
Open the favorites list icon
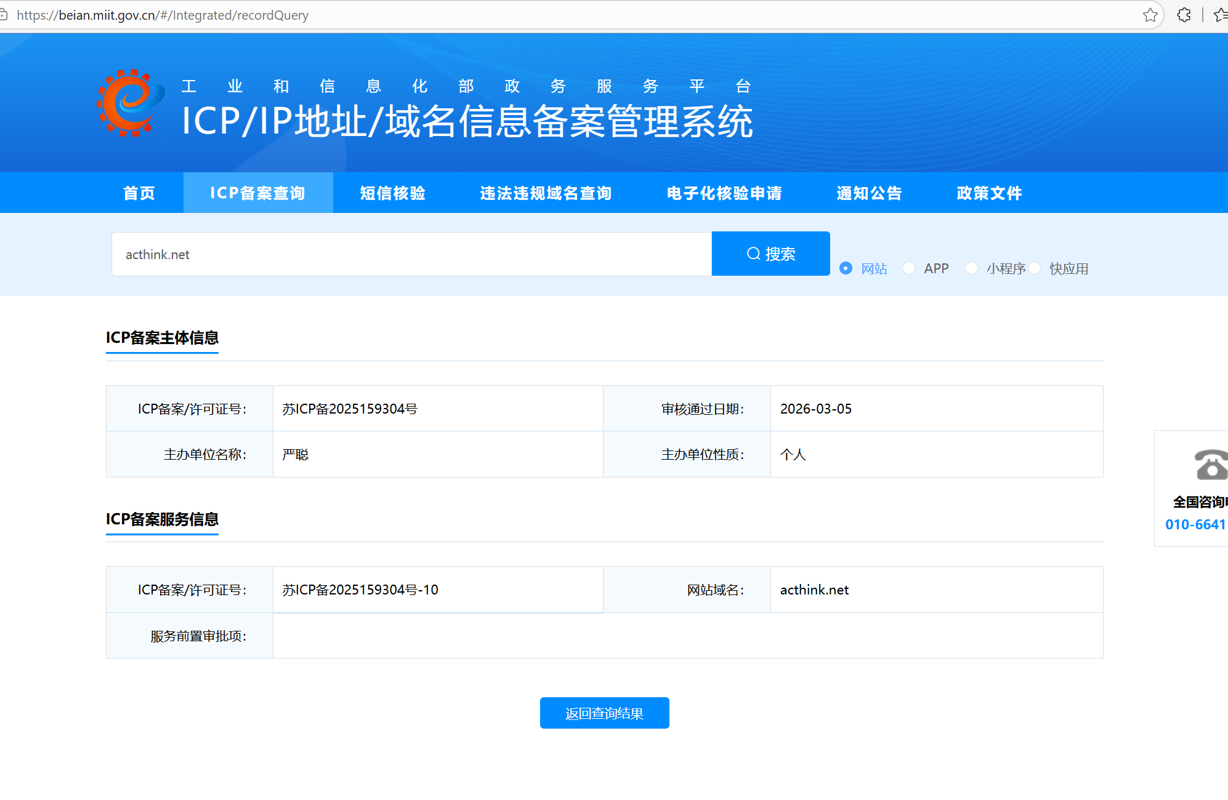coord(1221,15)
